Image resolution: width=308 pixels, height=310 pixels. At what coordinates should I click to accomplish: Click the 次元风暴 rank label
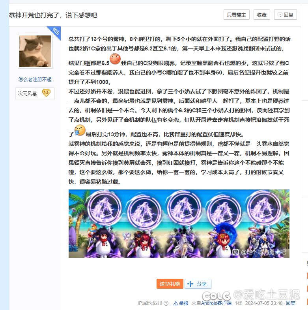[x=27, y=93]
